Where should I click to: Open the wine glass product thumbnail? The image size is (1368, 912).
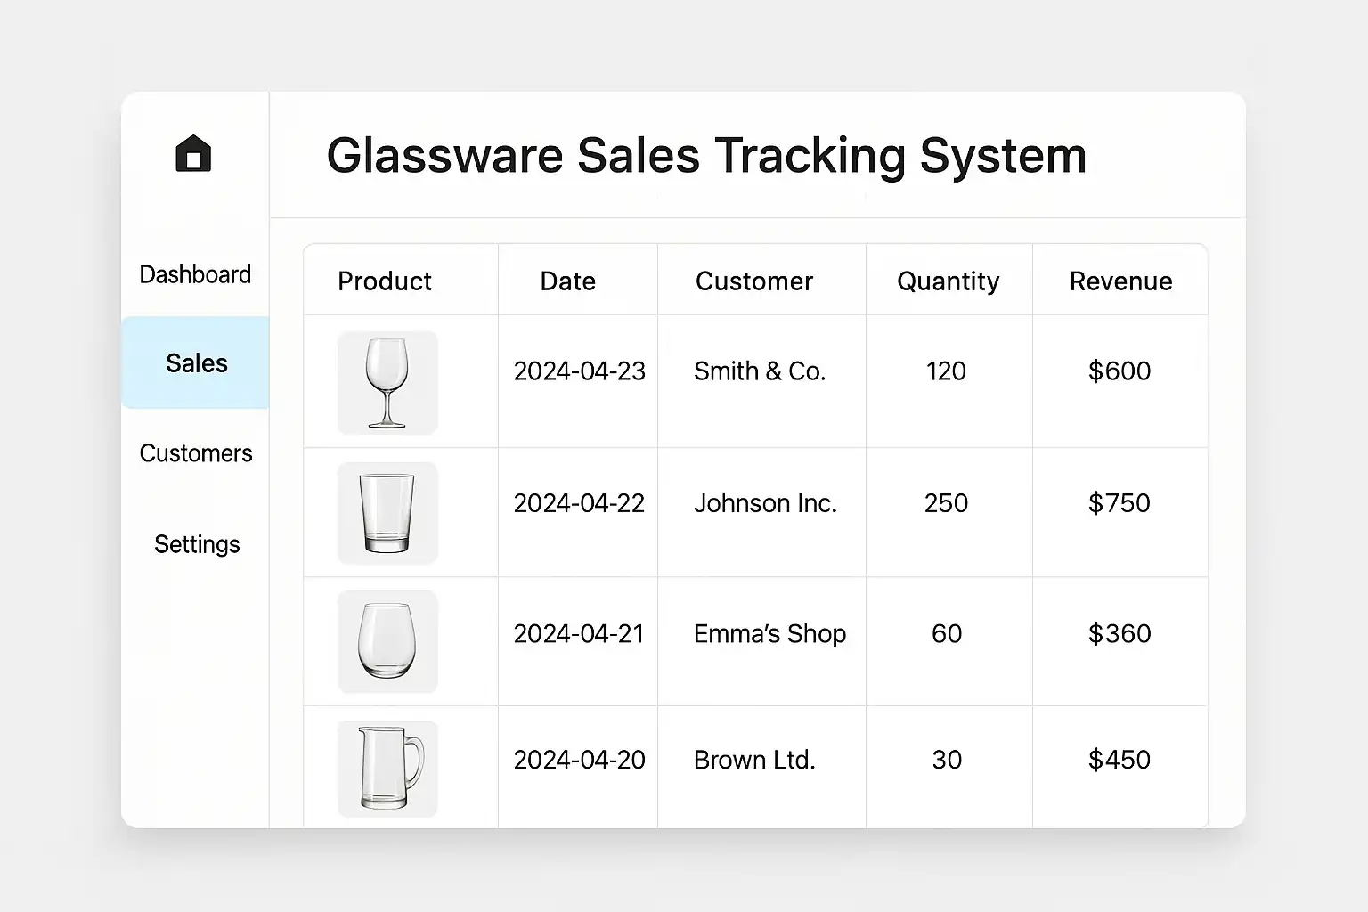(387, 383)
